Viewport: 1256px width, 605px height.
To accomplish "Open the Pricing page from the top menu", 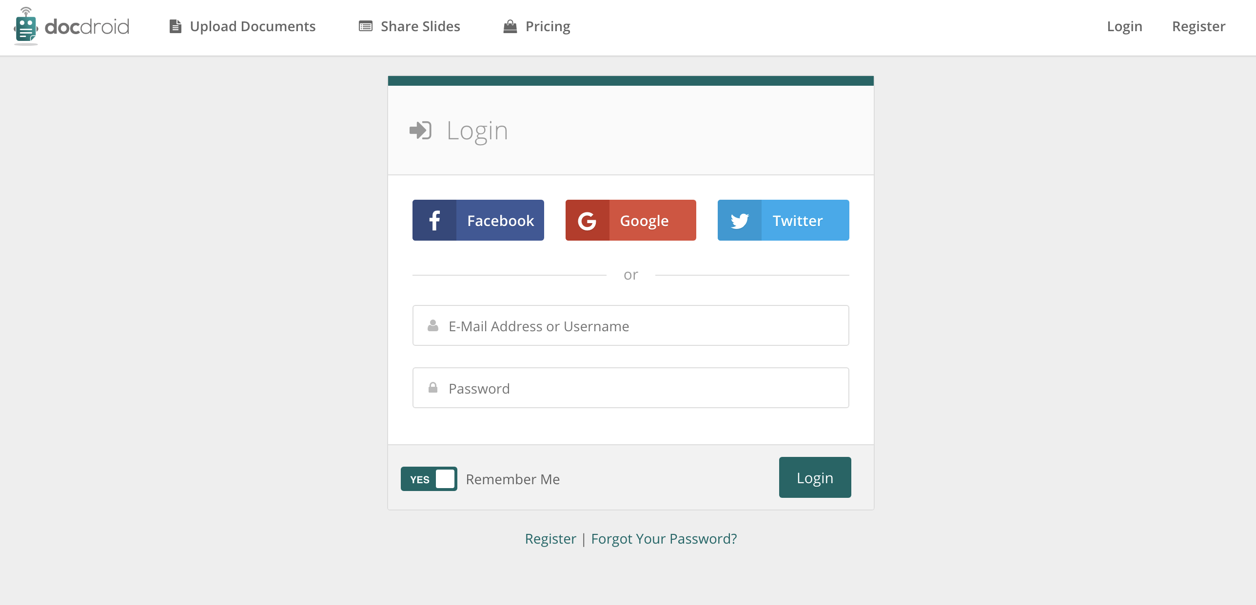I will coord(547,26).
